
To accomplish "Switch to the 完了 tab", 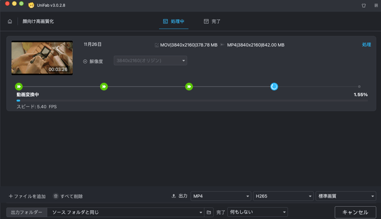I will click(x=212, y=21).
